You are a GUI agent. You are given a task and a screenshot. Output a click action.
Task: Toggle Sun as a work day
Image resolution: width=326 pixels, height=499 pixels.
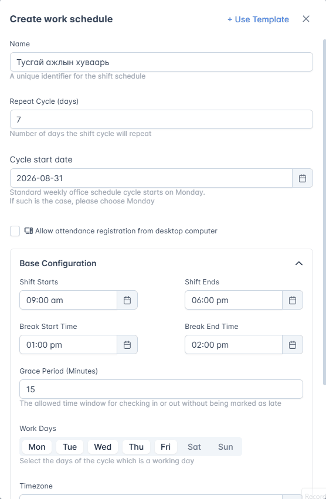pos(225,447)
